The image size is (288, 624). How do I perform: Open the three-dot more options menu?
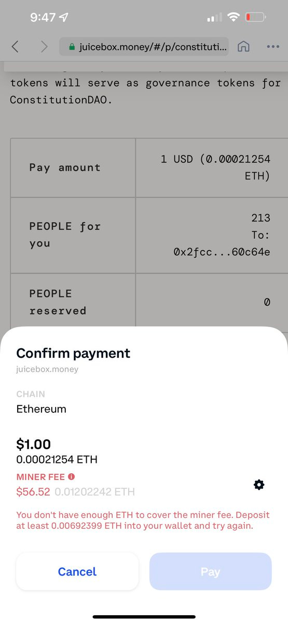click(273, 47)
